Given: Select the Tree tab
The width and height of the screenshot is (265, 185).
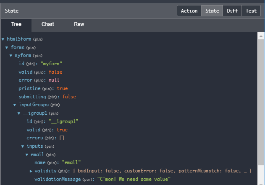Looking at the screenshot, I should (x=16, y=24).
